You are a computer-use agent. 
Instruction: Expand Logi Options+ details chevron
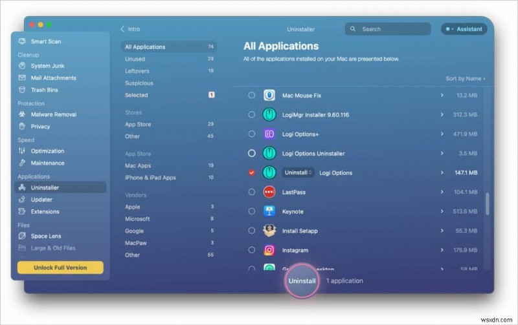pos(442,134)
